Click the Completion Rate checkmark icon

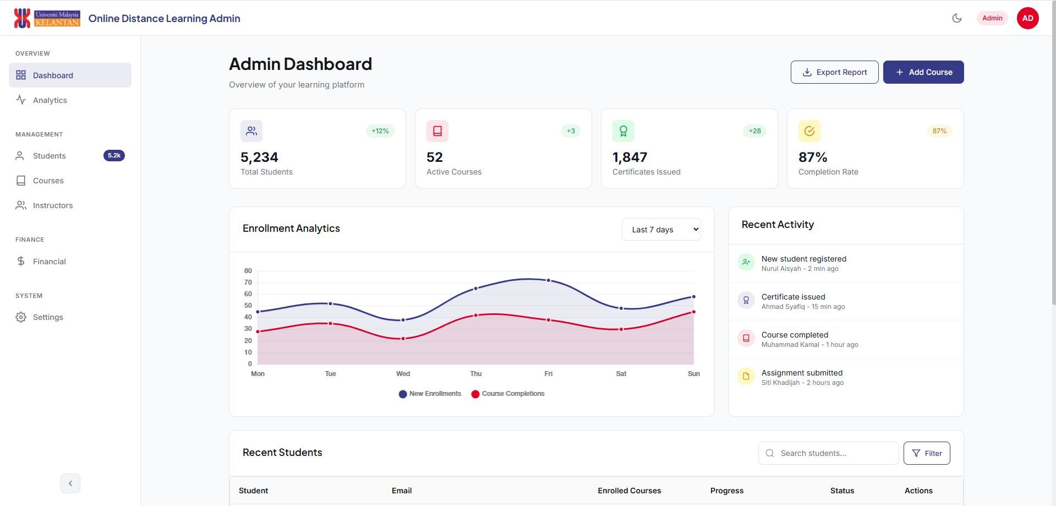tap(809, 131)
